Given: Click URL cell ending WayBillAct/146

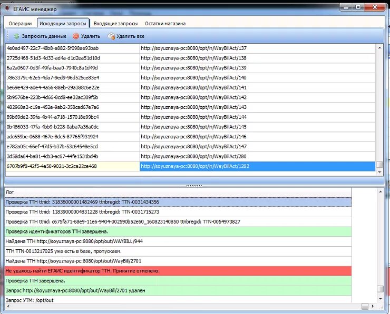Looking at the screenshot, I should click(x=257, y=137).
